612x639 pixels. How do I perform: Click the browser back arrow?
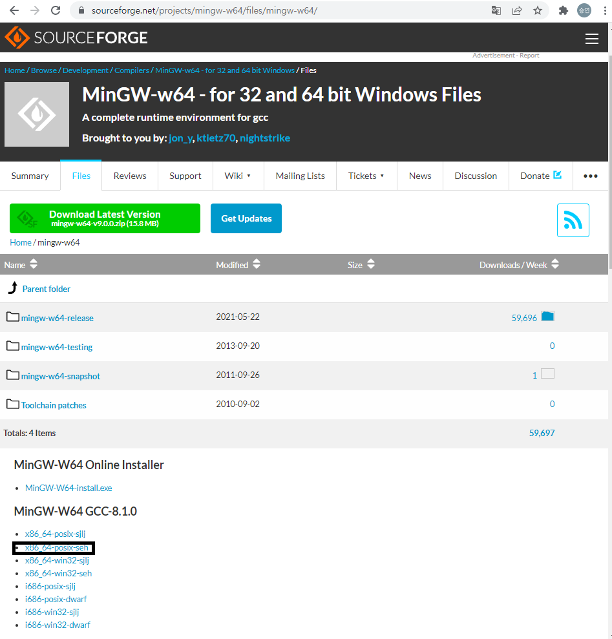point(14,10)
